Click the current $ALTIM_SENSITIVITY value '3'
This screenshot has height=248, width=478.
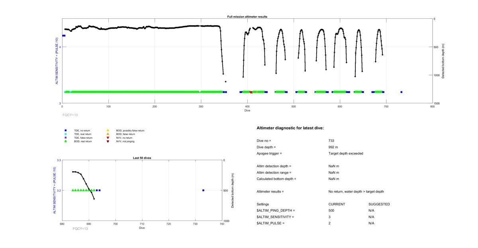click(x=330, y=217)
